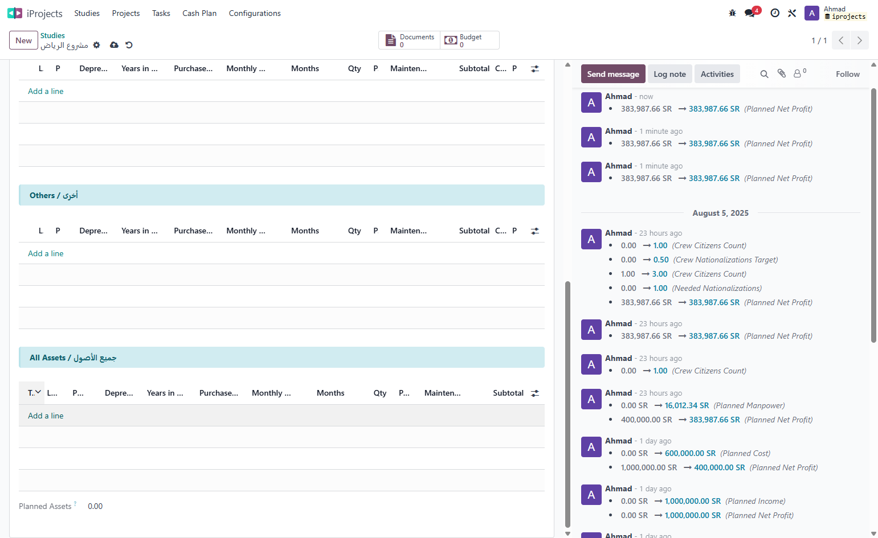
Task: Open the Studies menu
Action: point(87,13)
